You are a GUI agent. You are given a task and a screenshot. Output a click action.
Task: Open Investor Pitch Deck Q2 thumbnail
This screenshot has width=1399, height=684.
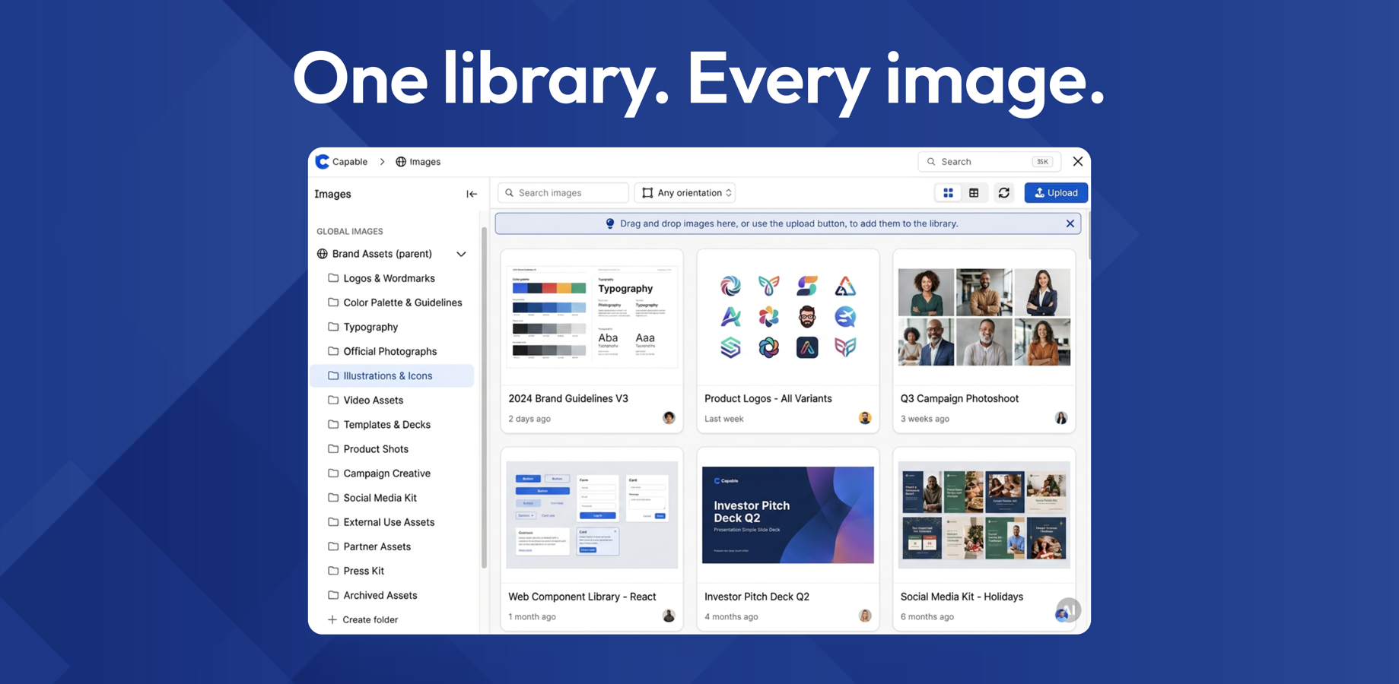[x=788, y=515]
